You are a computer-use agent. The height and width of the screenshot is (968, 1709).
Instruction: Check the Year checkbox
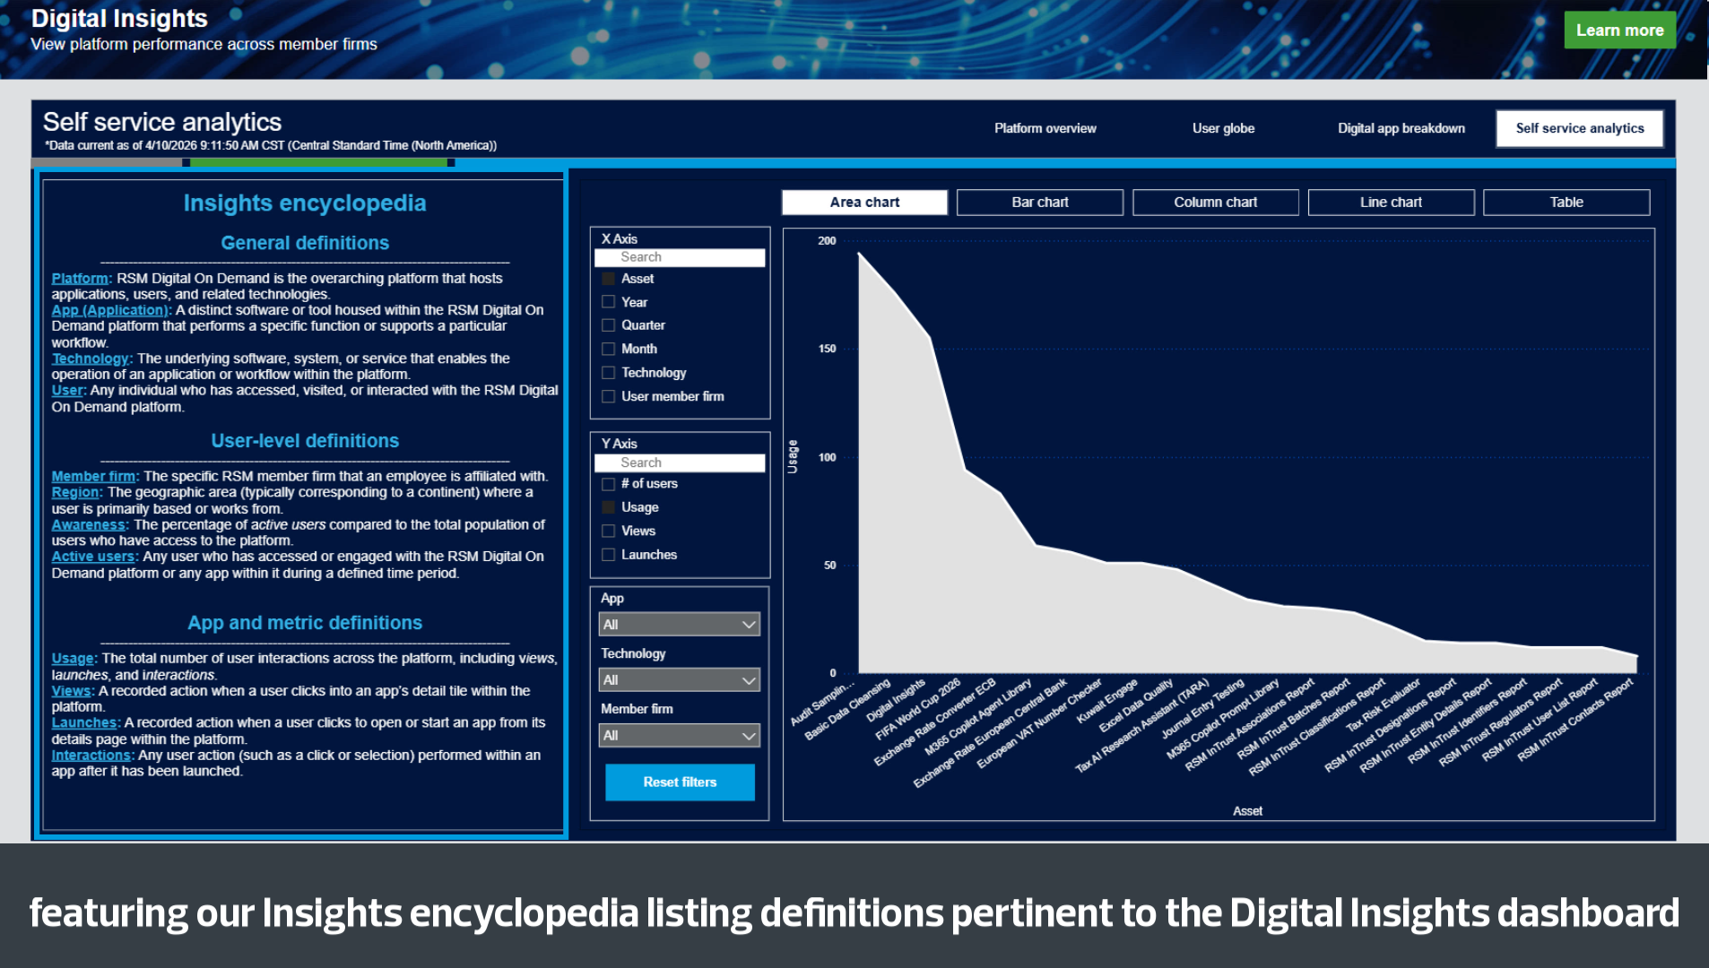608,302
